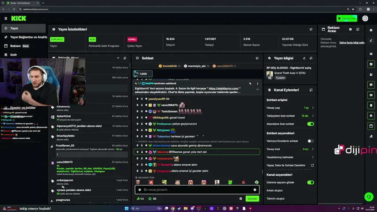Unpin the pinned MaliPM message
377x212 pixels.
pyautogui.click(x=250, y=83)
